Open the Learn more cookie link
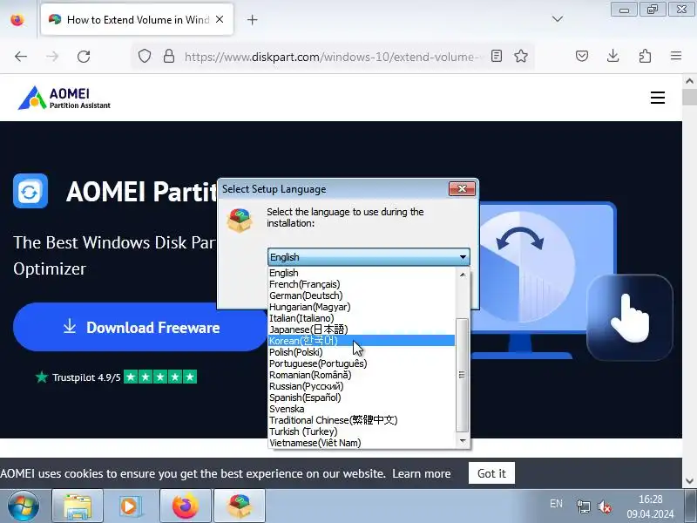697x523 pixels. [x=422, y=473]
